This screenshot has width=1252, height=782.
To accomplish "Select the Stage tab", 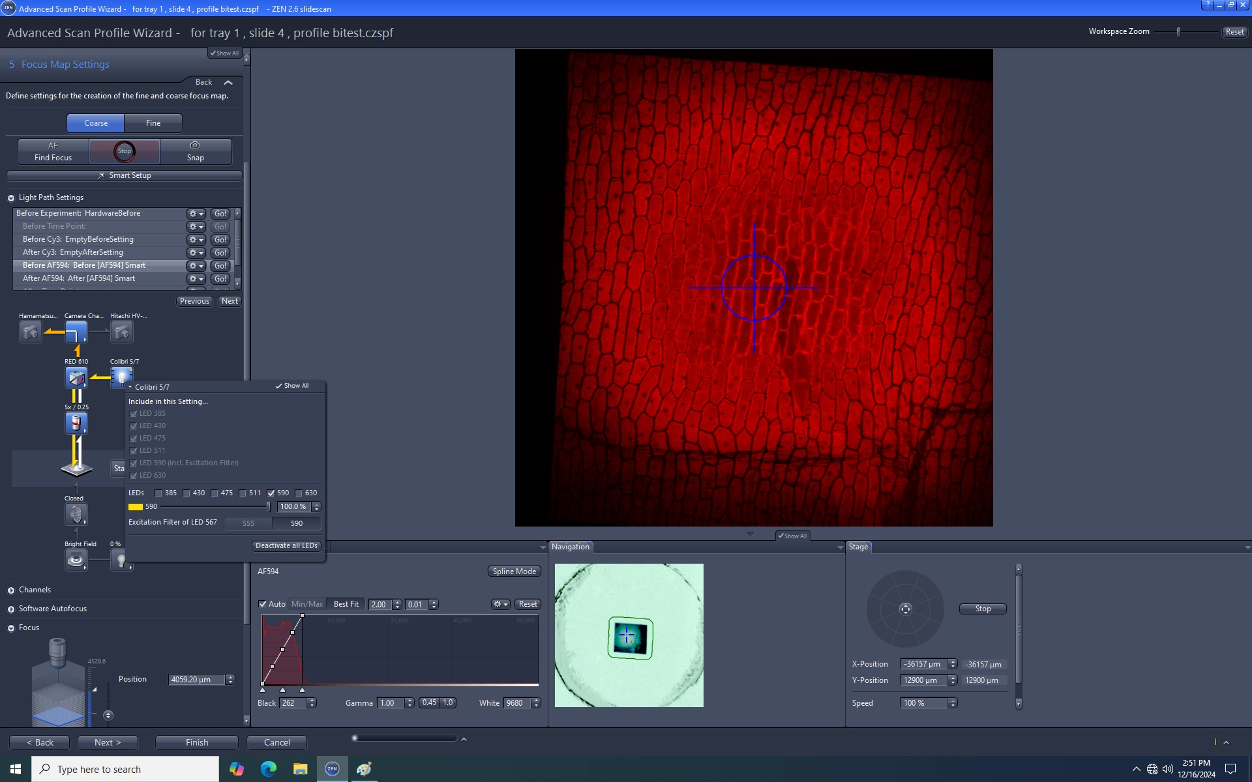I will (x=858, y=547).
